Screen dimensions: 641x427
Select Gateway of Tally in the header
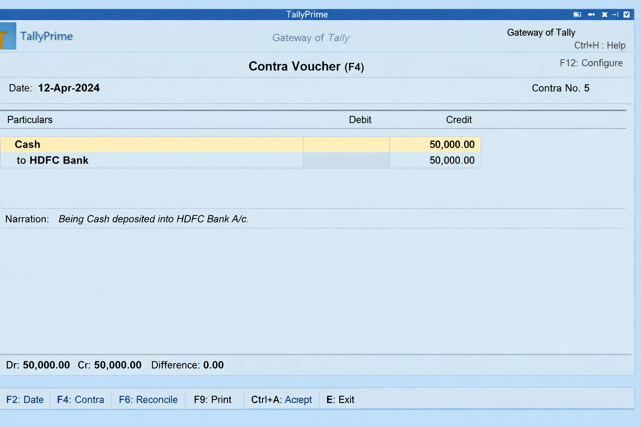(x=541, y=33)
